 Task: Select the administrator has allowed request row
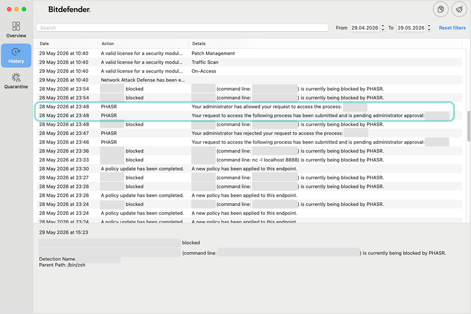pyautogui.click(x=249, y=106)
